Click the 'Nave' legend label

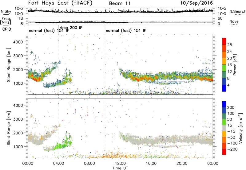pos(234,21)
